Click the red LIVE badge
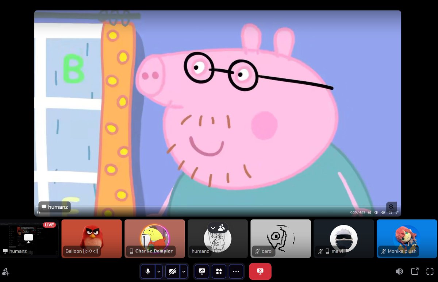Viewport: 438px width, 282px height. 49,225
